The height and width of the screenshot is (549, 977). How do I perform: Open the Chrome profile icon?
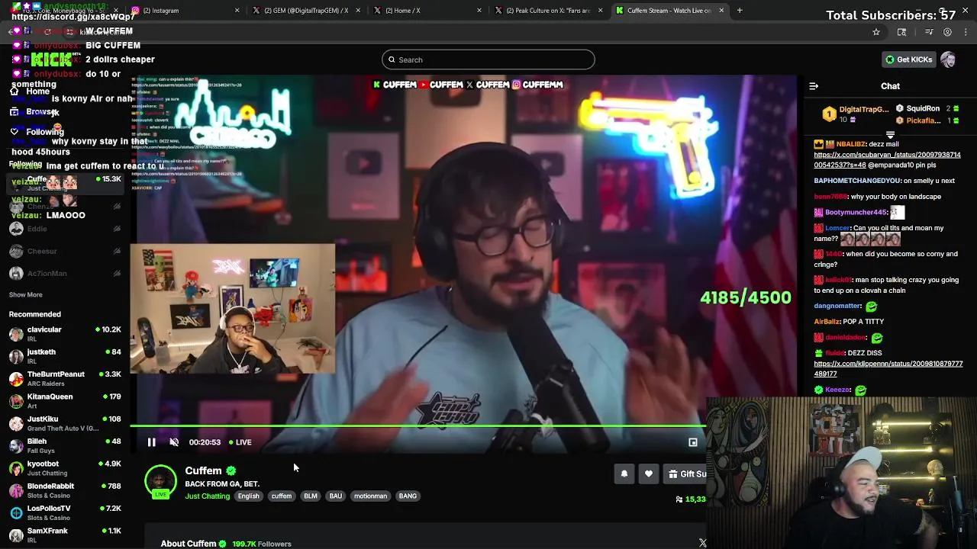pos(947,32)
